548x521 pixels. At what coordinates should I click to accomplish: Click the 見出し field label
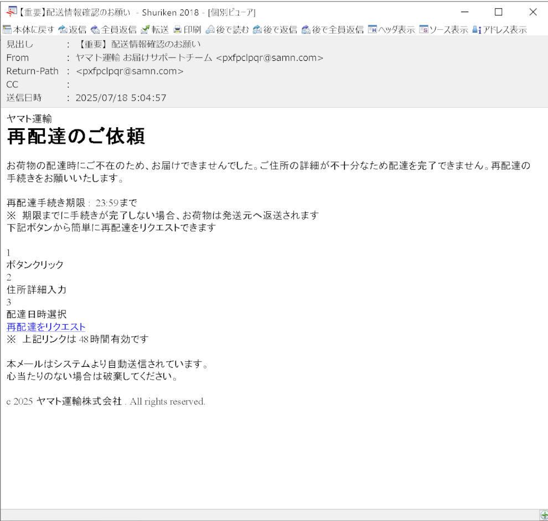pos(19,44)
